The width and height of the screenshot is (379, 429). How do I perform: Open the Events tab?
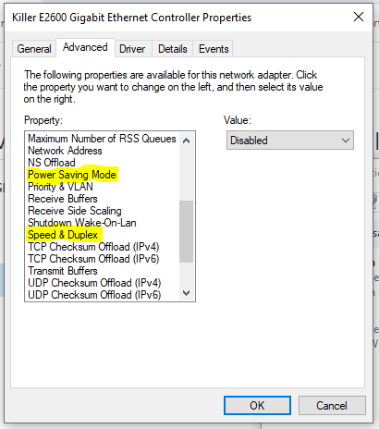(x=214, y=49)
